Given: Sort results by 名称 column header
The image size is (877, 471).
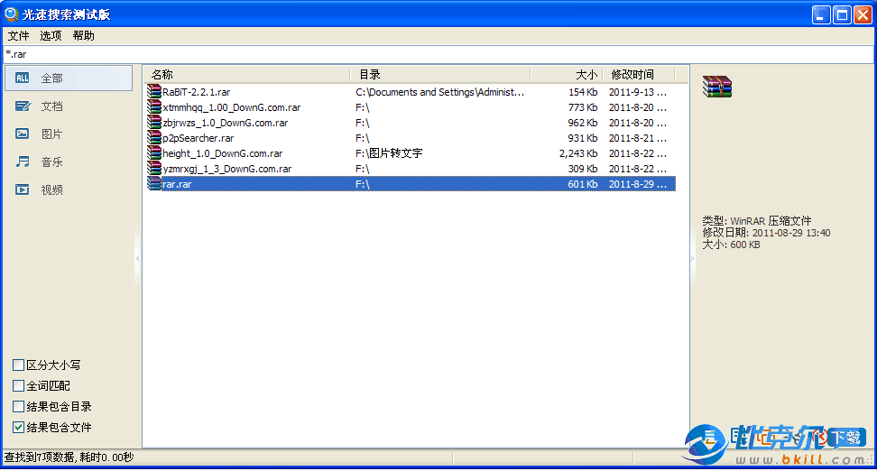Looking at the screenshot, I should point(246,74).
